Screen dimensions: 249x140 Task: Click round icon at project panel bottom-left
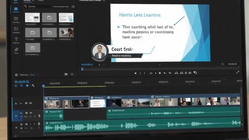[16, 75]
